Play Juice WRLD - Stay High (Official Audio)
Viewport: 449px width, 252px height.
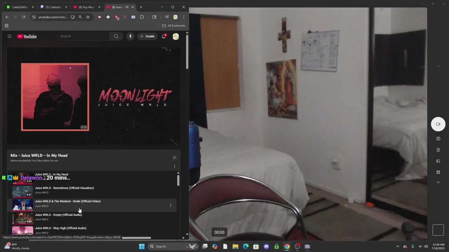pyautogui.click(x=61, y=228)
